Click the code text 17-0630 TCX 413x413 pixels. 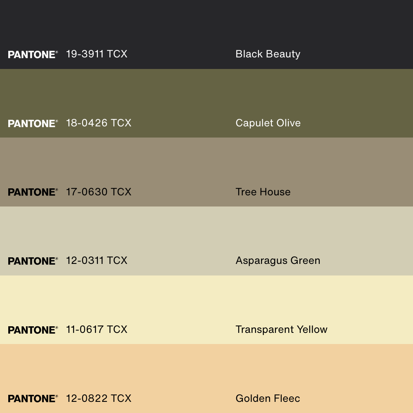(x=99, y=192)
